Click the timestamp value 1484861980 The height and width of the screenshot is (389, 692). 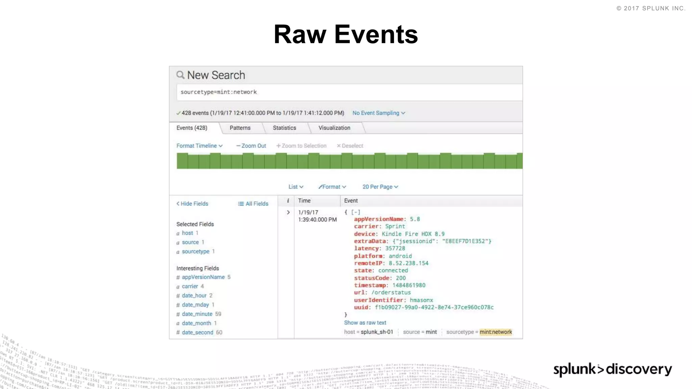(409, 285)
